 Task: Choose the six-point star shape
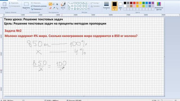(x=78, y=9)
